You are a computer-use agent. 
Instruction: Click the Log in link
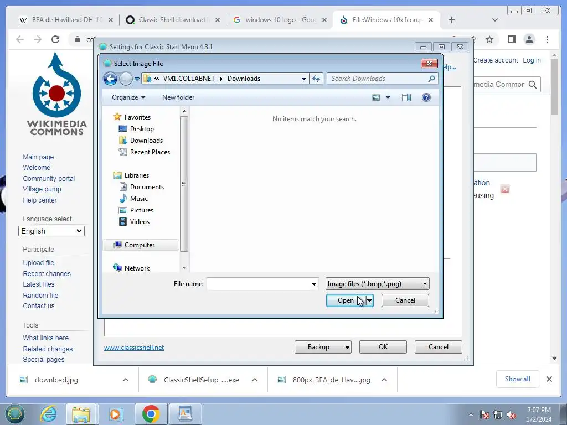[532, 60]
